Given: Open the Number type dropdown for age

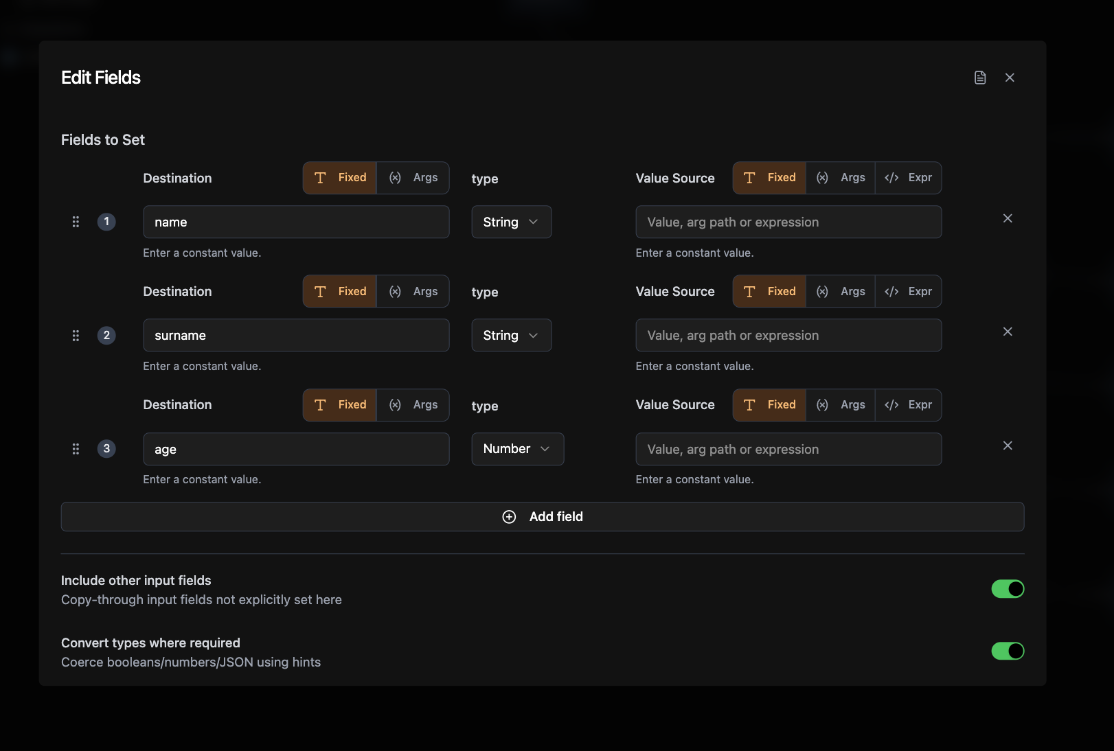Looking at the screenshot, I should tap(518, 449).
